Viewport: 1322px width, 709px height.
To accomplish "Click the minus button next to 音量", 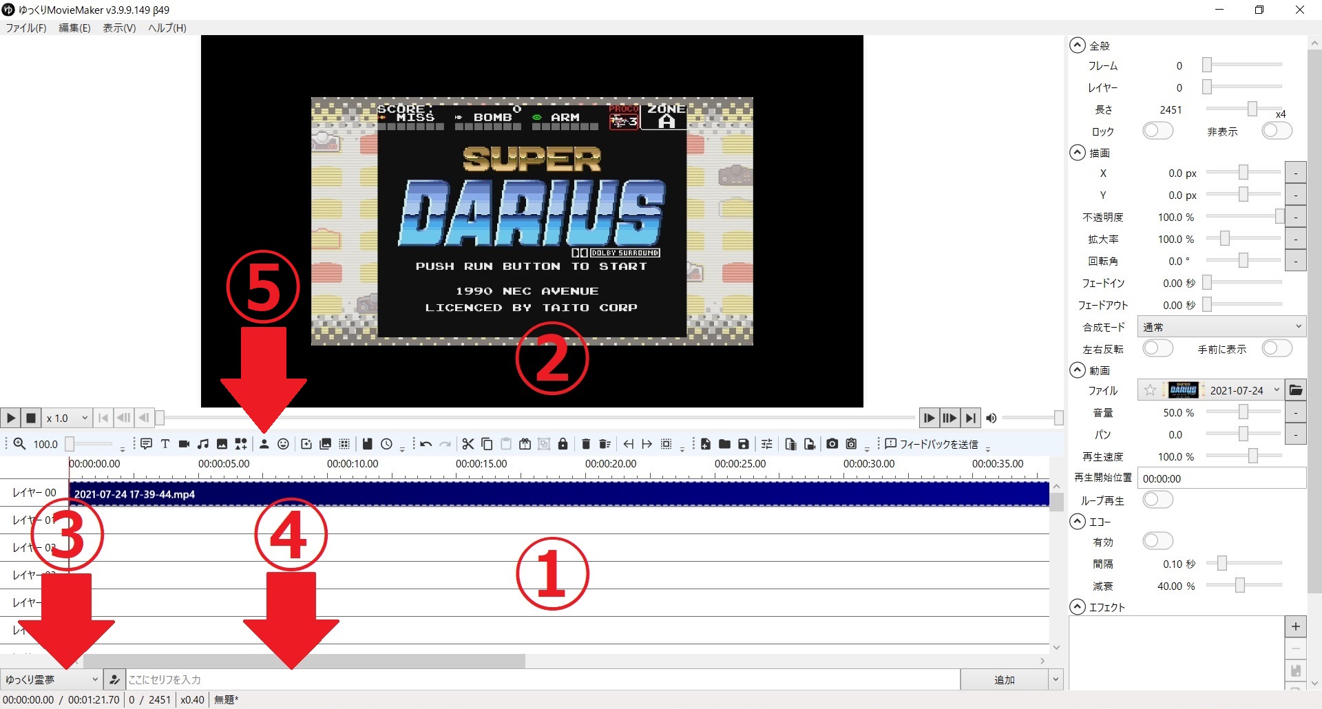I will coord(1296,412).
